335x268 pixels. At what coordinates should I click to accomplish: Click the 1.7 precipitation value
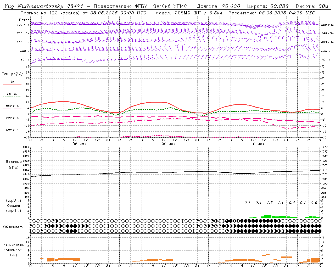point(270,203)
